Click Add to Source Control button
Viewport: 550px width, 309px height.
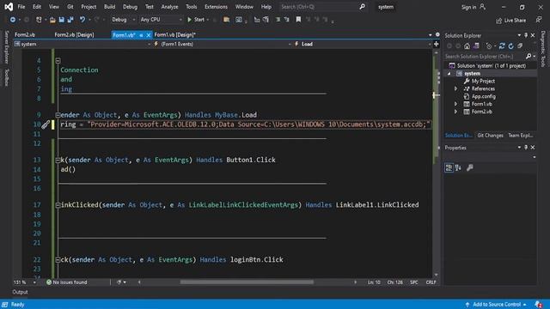click(497, 305)
